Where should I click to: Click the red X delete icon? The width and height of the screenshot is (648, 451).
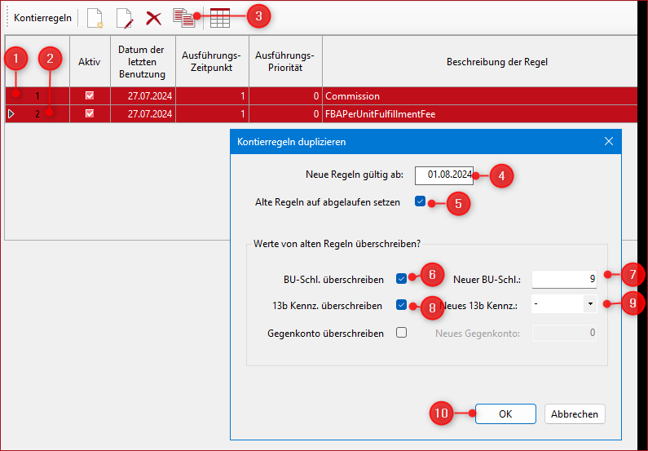(x=153, y=18)
